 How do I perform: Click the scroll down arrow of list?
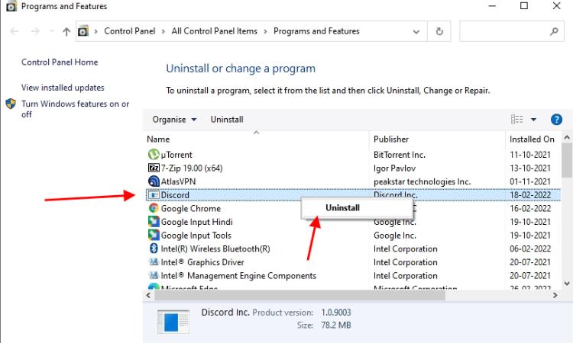[x=567, y=284]
